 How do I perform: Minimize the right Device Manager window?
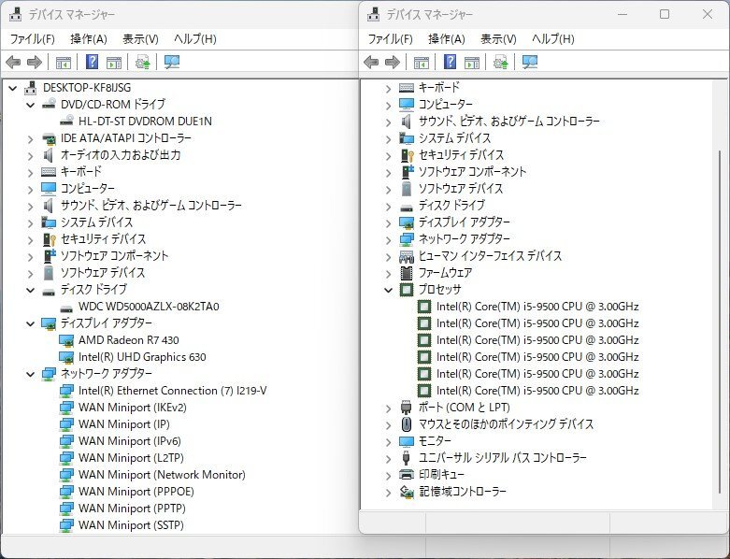pos(623,14)
